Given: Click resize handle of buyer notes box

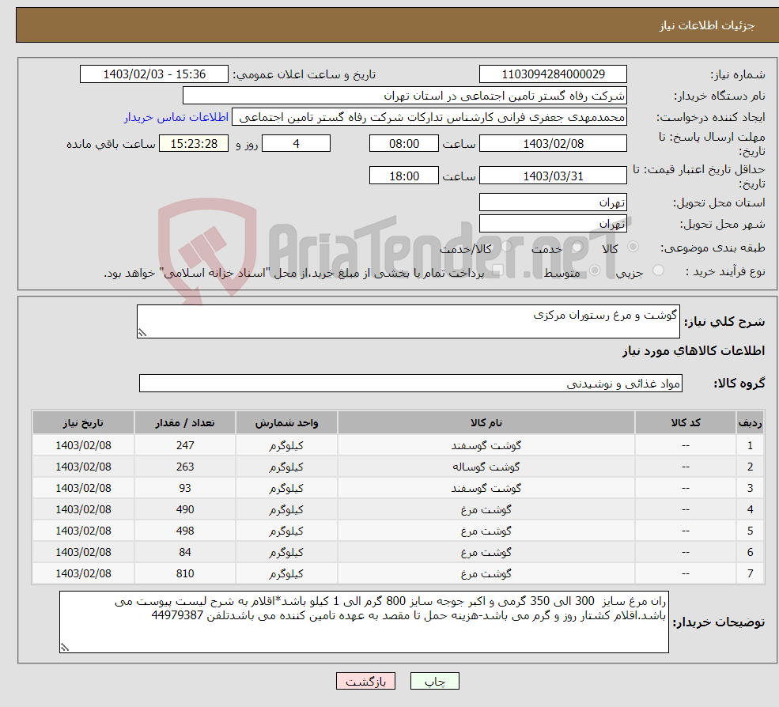Looking at the screenshot, I should [x=65, y=648].
